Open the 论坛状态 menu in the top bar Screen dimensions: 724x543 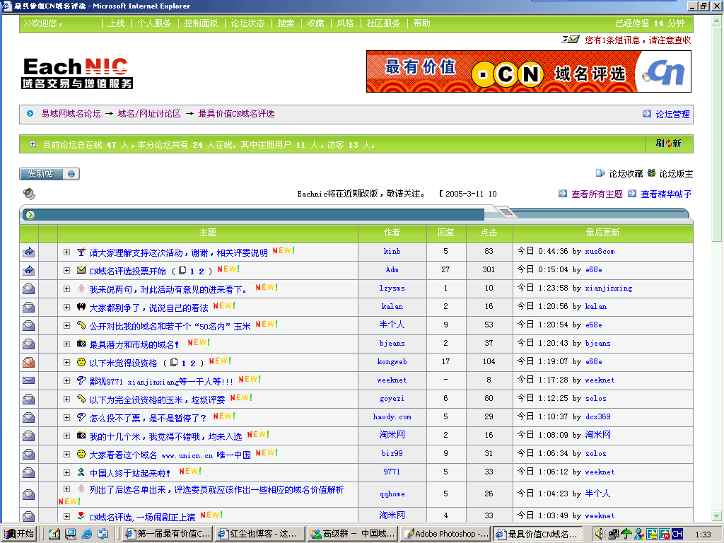point(247,23)
